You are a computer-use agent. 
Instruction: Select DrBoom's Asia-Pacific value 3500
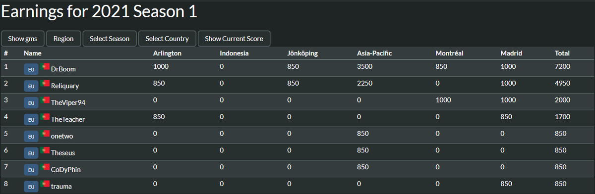point(364,66)
